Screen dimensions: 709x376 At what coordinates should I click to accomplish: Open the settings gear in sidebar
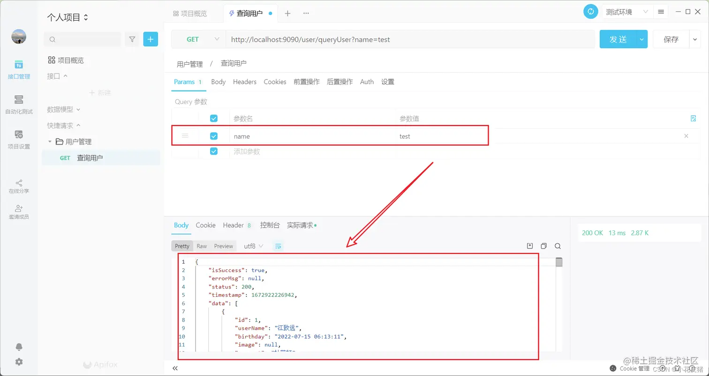[x=19, y=362]
